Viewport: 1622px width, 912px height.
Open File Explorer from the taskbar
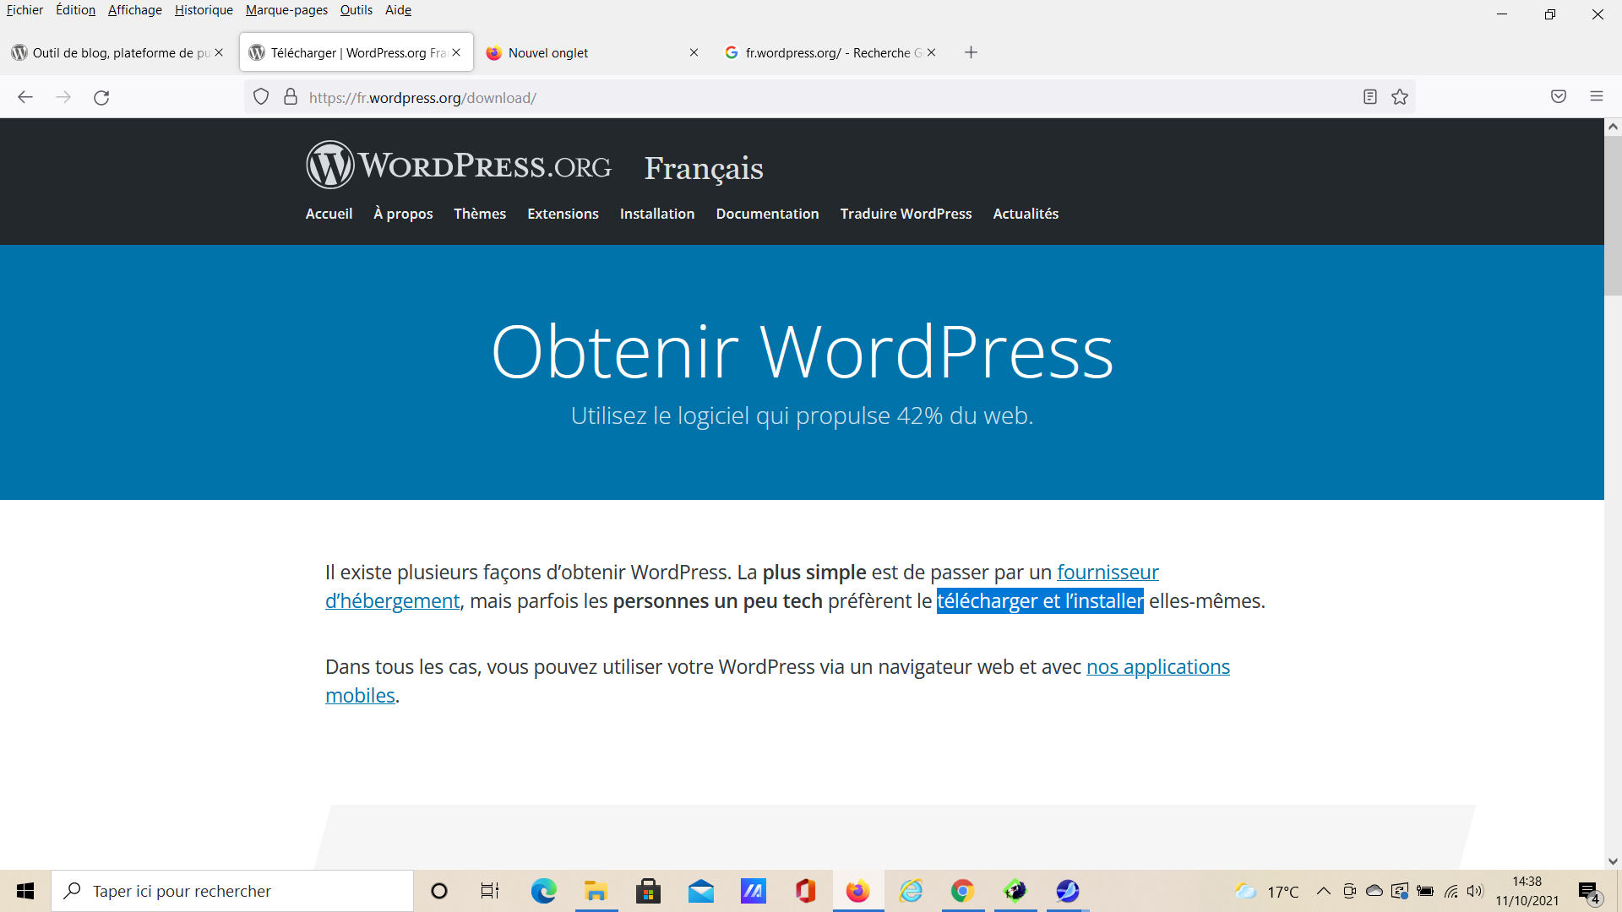pyautogui.click(x=596, y=891)
